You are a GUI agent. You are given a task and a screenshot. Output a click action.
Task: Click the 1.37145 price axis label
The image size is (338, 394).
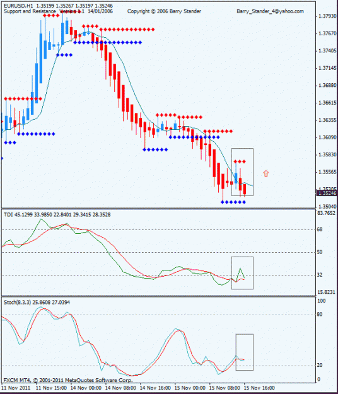[x=327, y=68]
